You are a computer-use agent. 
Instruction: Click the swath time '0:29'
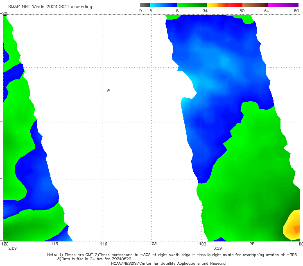pos(217,248)
